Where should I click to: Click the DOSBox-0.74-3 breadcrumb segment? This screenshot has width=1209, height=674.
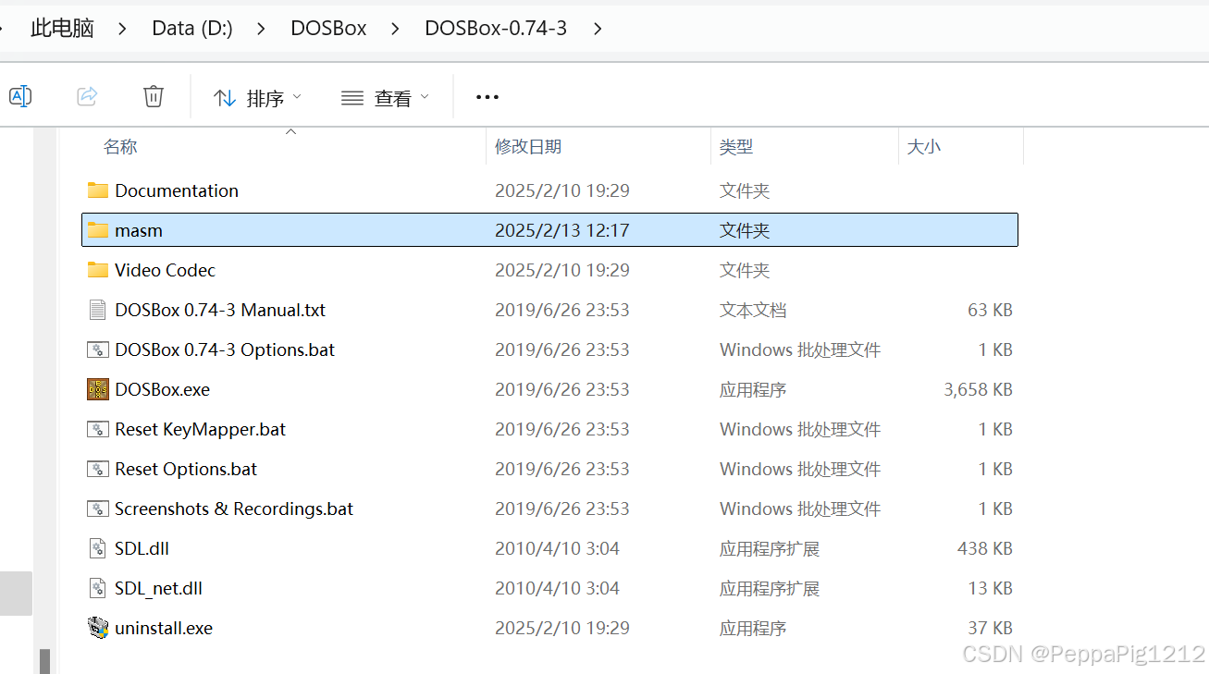click(x=496, y=29)
